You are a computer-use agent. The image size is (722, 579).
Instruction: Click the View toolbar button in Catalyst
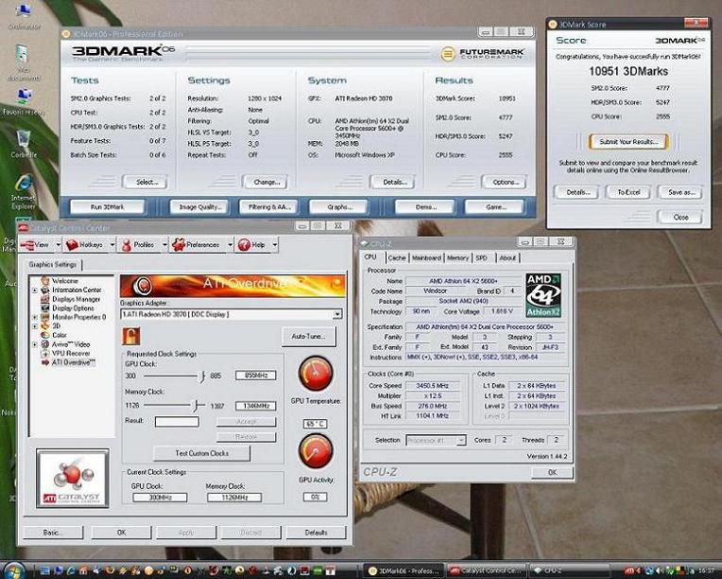[36, 245]
